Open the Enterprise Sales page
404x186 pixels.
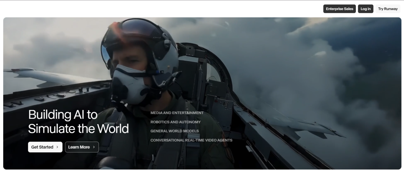point(339,9)
